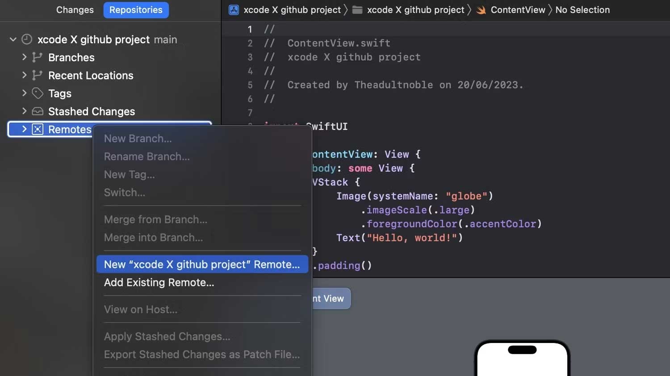This screenshot has height=376, width=670.
Task: Click the folder icon in the breadcrumb
Action: [357, 10]
